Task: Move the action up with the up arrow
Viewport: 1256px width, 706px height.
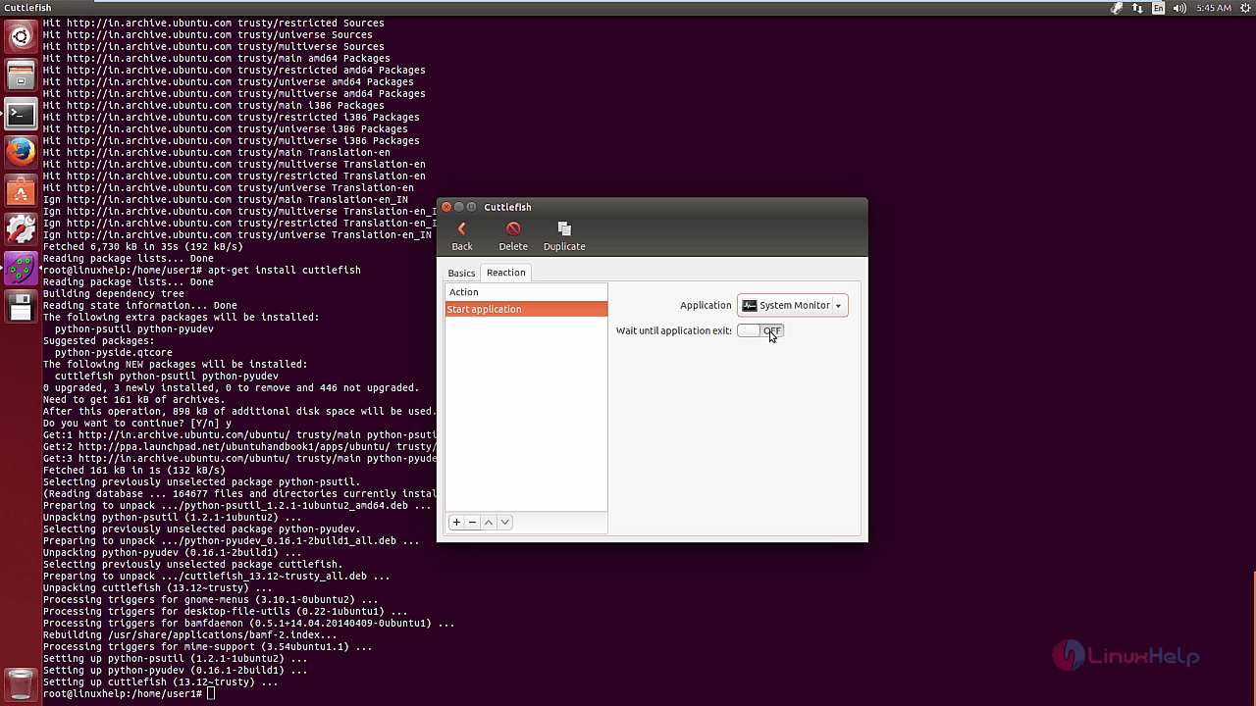Action: coord(489,523)
